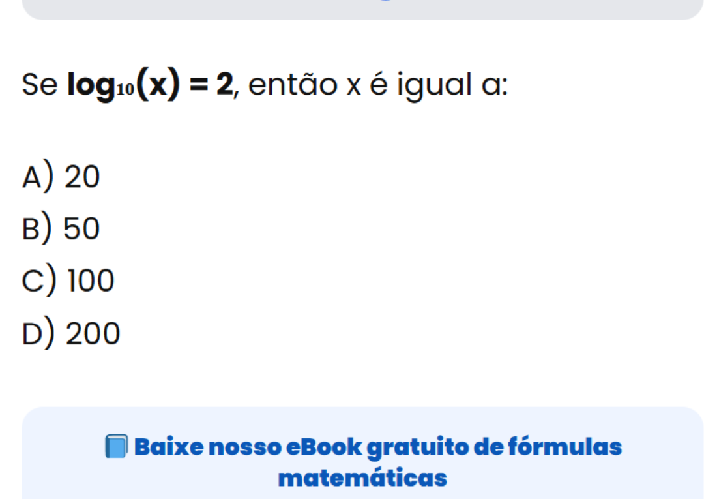
Task: Click the word "igual" in the question
Action: coord(432,85)
